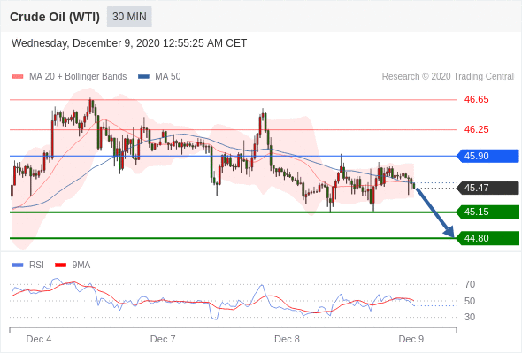Click the MA 20 + Bollinger Bands legend label
The image size is (522, 354).
coord(78,77)
